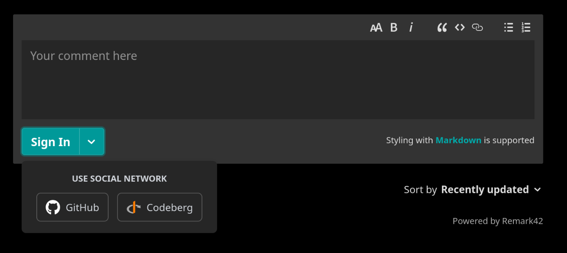Click the "Sort by" label

420,190
